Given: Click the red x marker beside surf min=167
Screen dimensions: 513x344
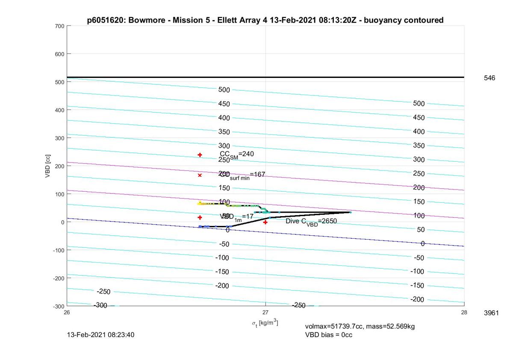Looking at the screenshot, I should (200, 175).
